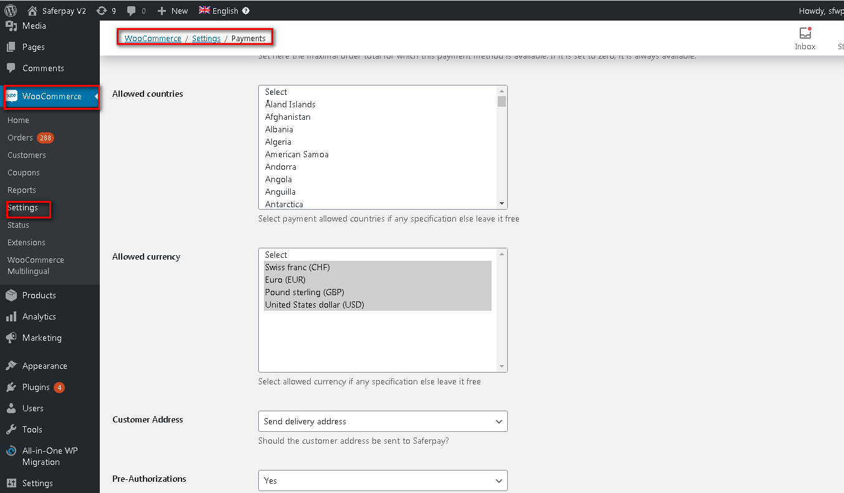Select Albania in Allowed countries list
Viewport: 844px width, 493px height.
(x=279, y=129)
